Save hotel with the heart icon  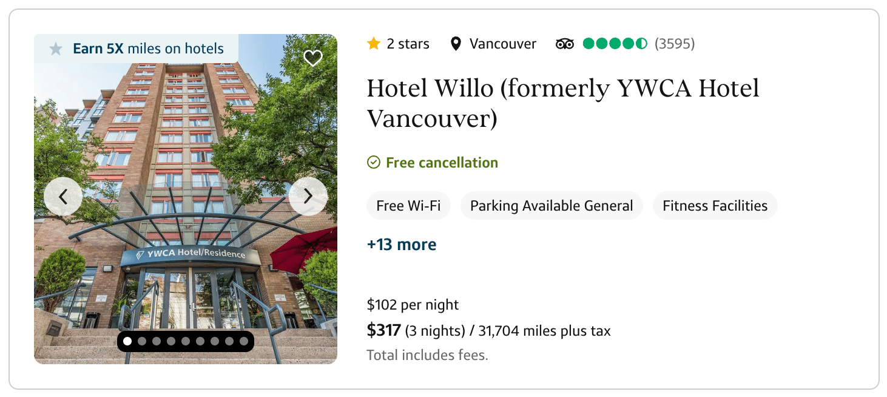tap(312, 58)
